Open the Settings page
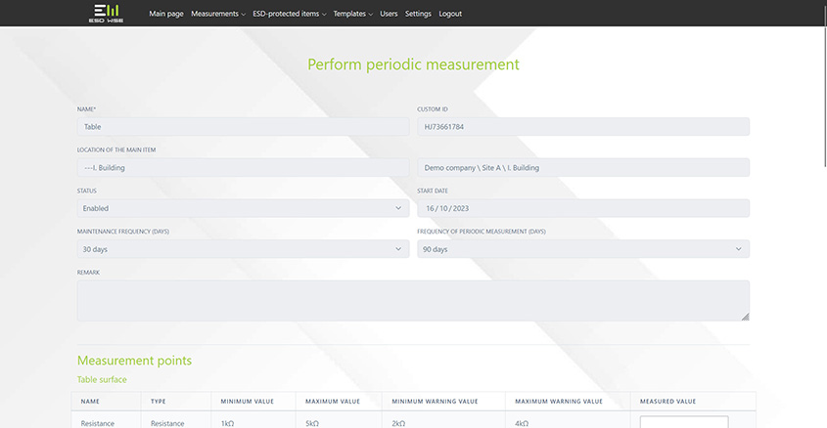827x428 pixels. [x=418, y=14]
